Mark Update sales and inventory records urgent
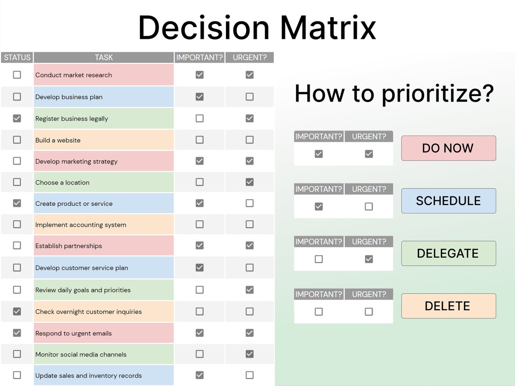The height and width of the screenshot is (386, 515). (x=250, y=375)
